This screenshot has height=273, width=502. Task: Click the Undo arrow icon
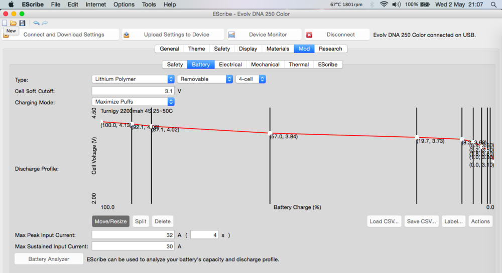point(36,23)
